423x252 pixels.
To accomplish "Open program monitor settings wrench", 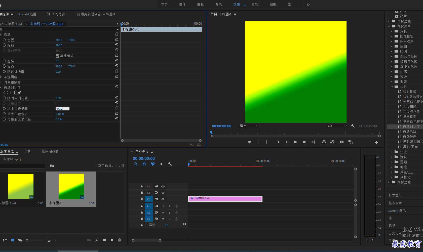I will pos(353,126).
